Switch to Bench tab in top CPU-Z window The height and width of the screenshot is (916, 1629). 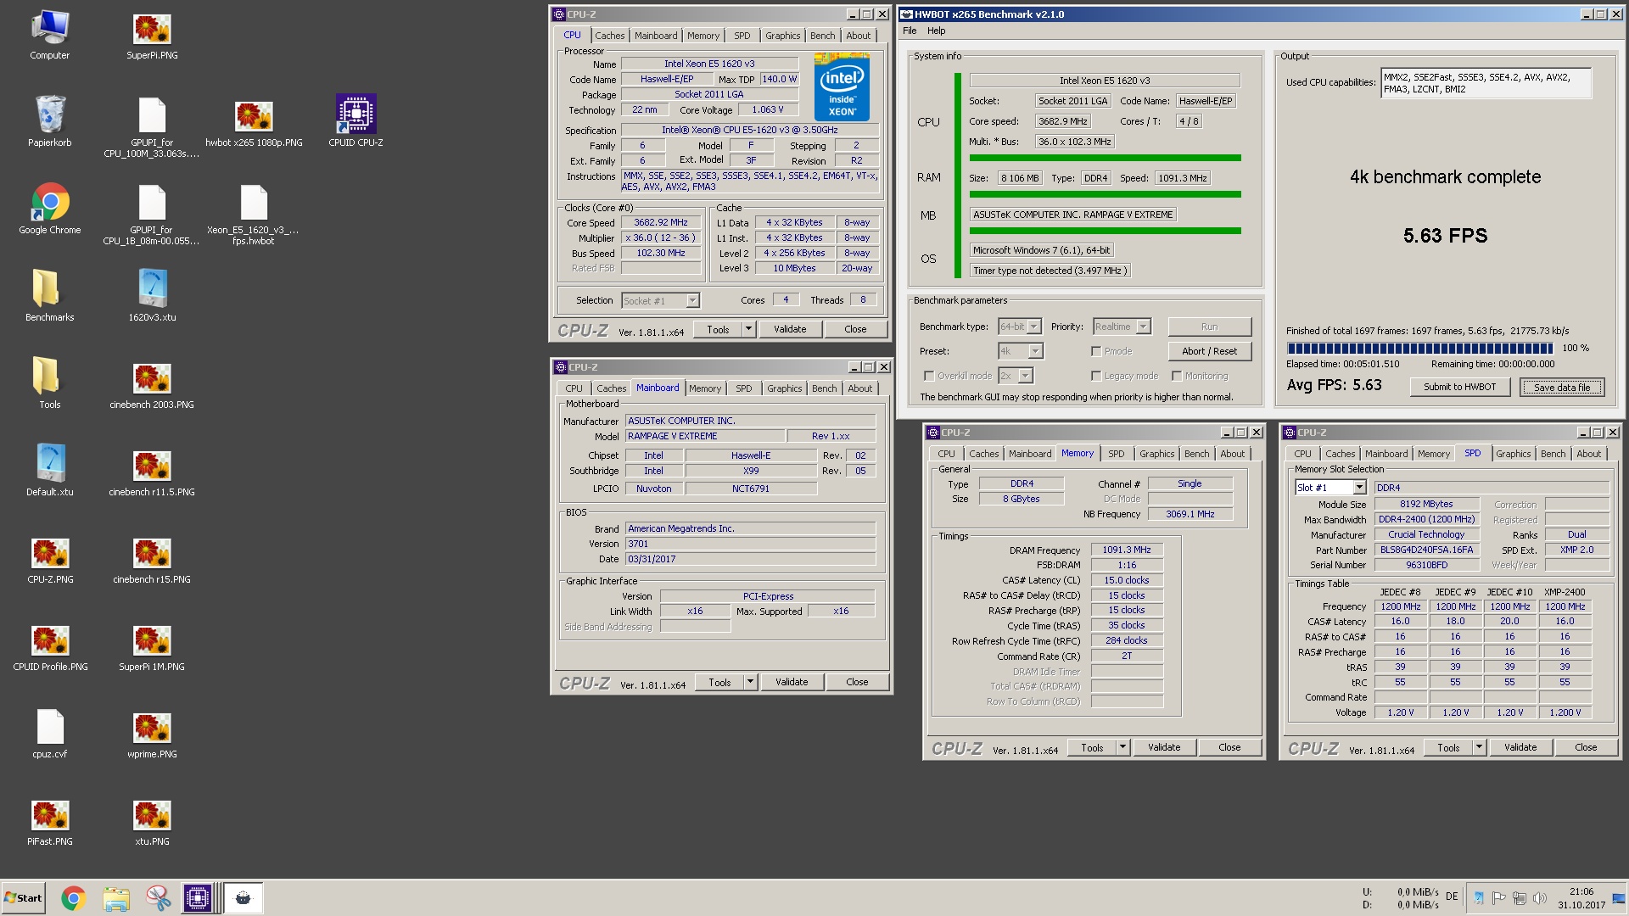click(822, 36)
